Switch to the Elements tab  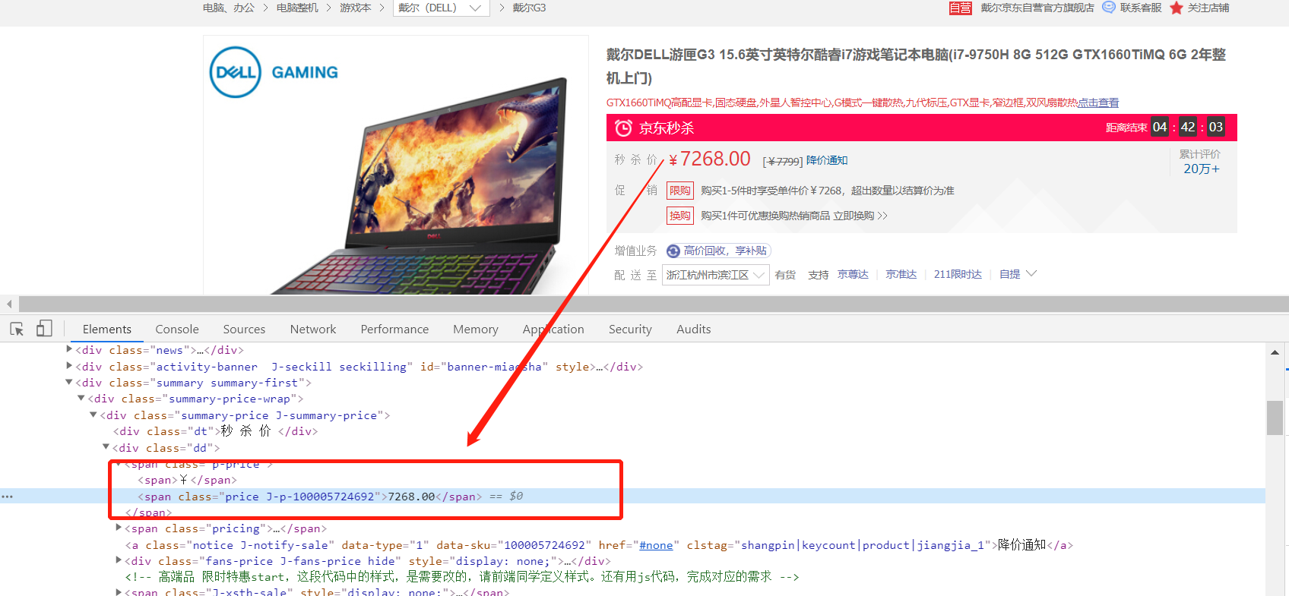pos(107,329)
